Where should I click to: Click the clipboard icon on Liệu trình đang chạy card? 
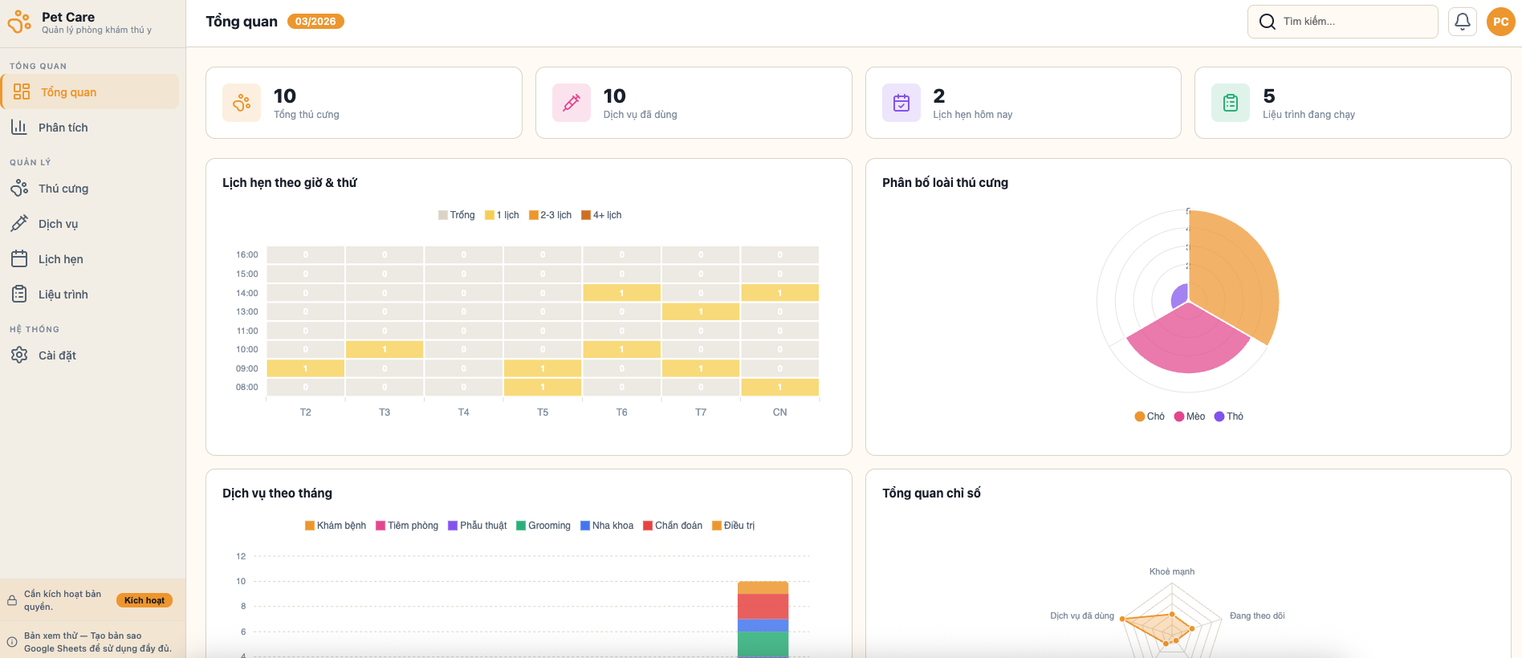[x=1231, y=103]
